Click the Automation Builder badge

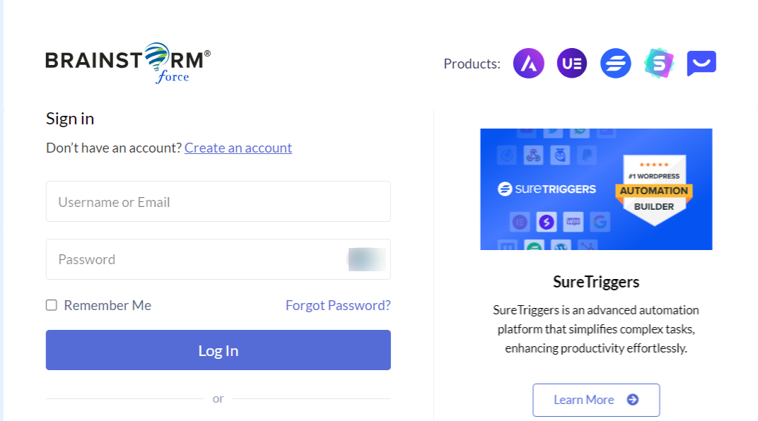[x=654, y=190]
